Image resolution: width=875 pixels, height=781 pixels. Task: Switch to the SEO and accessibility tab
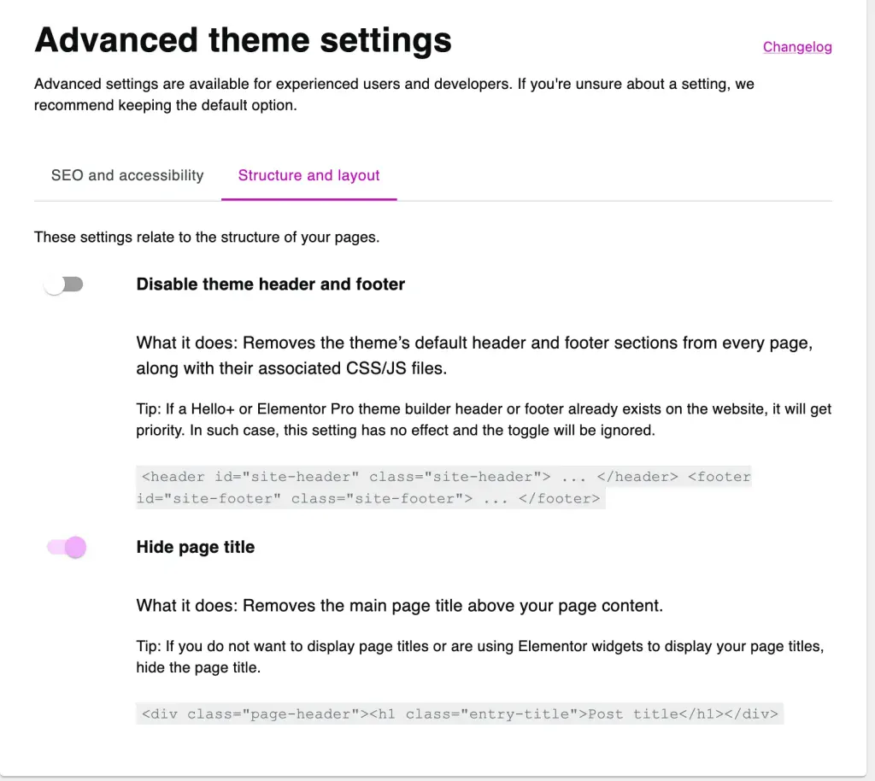(x=127, y=175)
